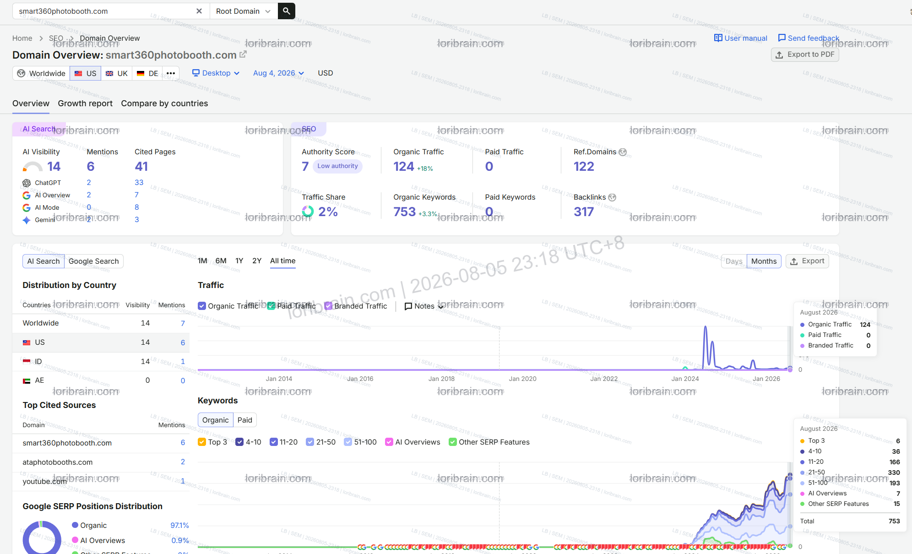Uncheck the Top 3 keywords checkbox
Screen dimensions: 912x554
[202, 442]
